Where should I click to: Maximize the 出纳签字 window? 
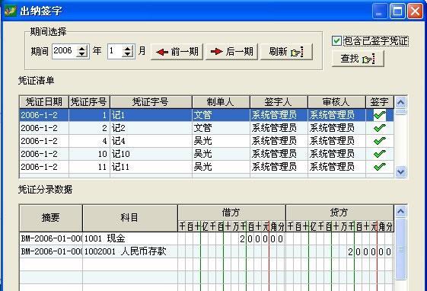pyautogui.click(x=397, y=11)
